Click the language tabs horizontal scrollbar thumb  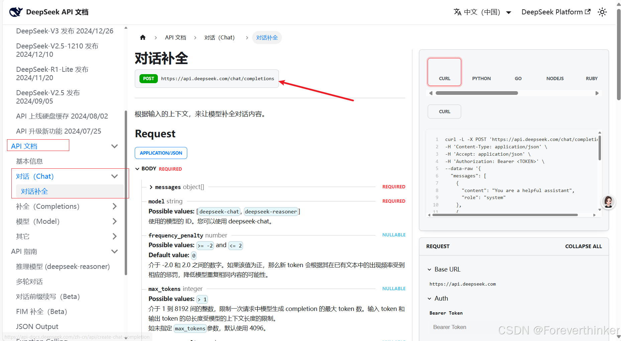pyautogui.click(x=477, y=93)
